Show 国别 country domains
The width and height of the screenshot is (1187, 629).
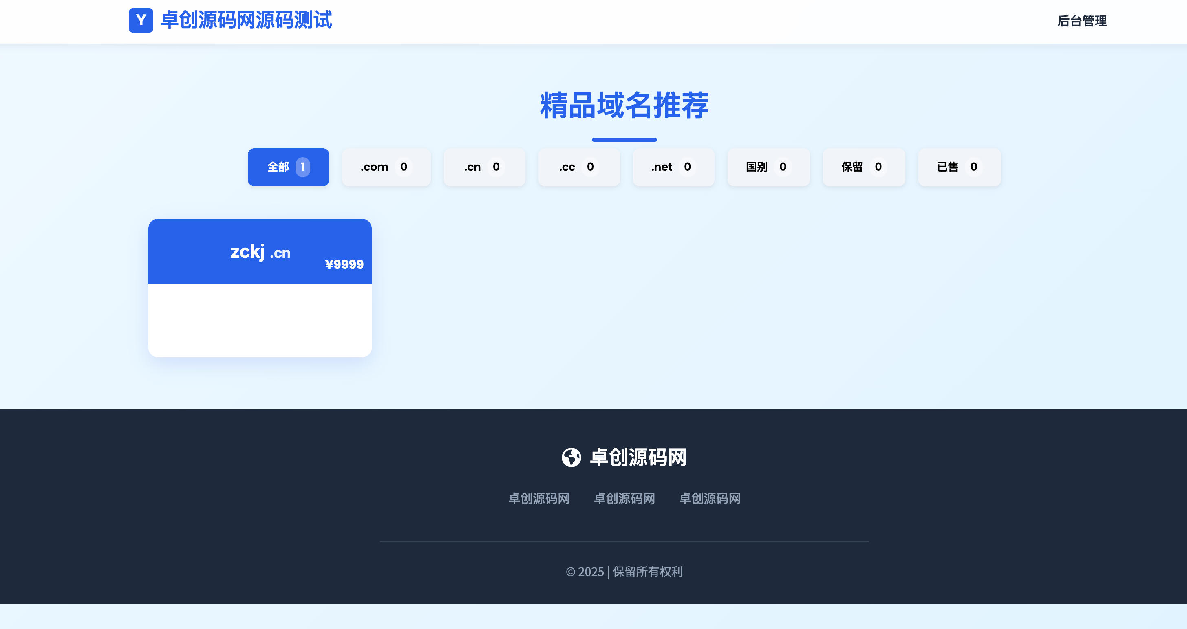point(768,167)
